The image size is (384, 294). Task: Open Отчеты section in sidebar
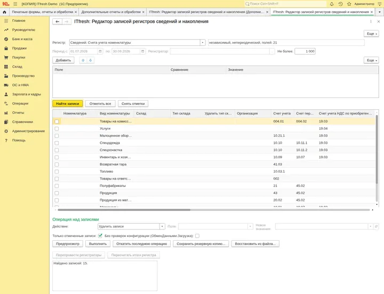tap(18, 113)
